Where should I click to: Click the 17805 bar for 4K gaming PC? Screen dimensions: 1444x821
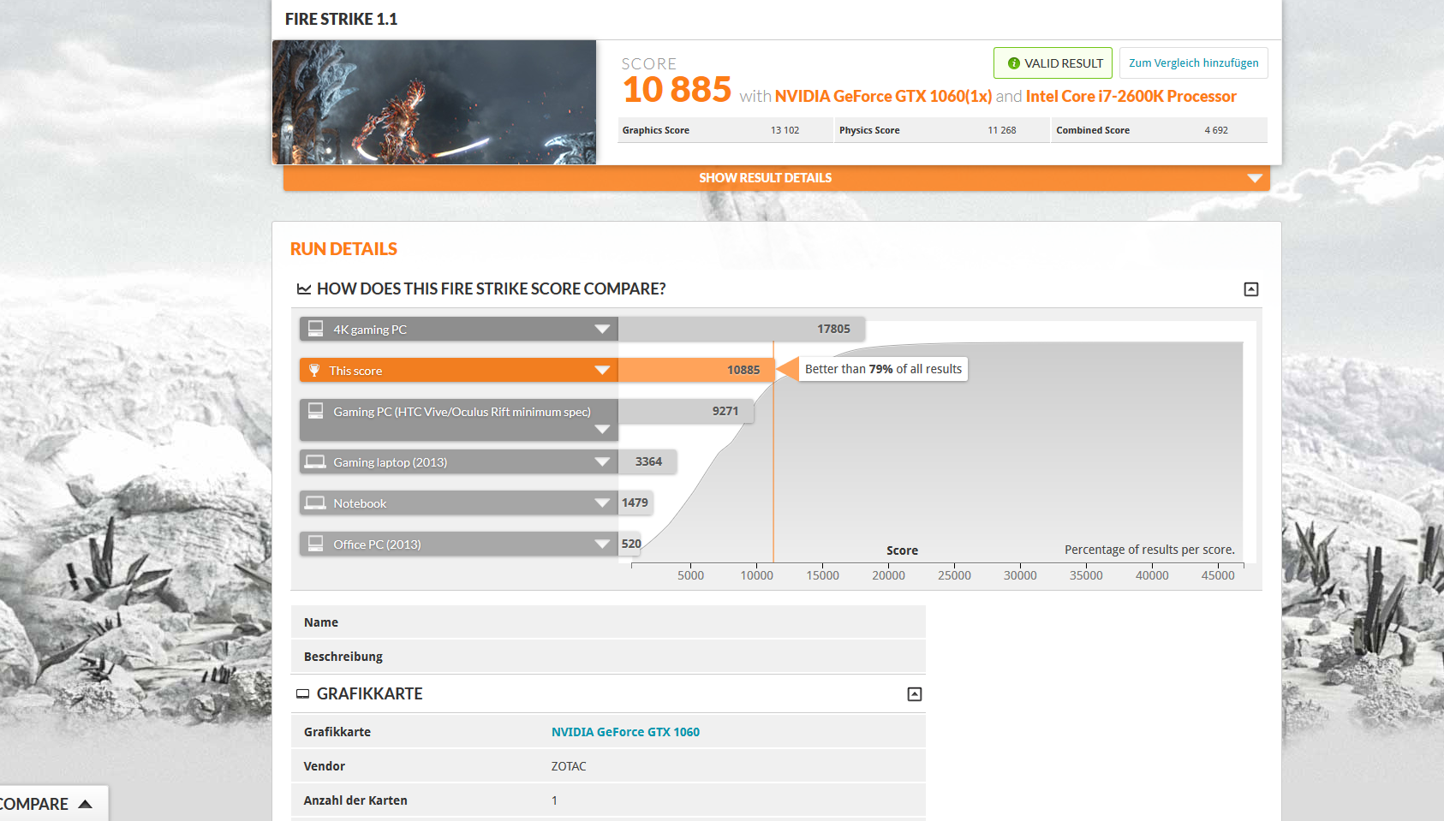(x=742, y=330)
